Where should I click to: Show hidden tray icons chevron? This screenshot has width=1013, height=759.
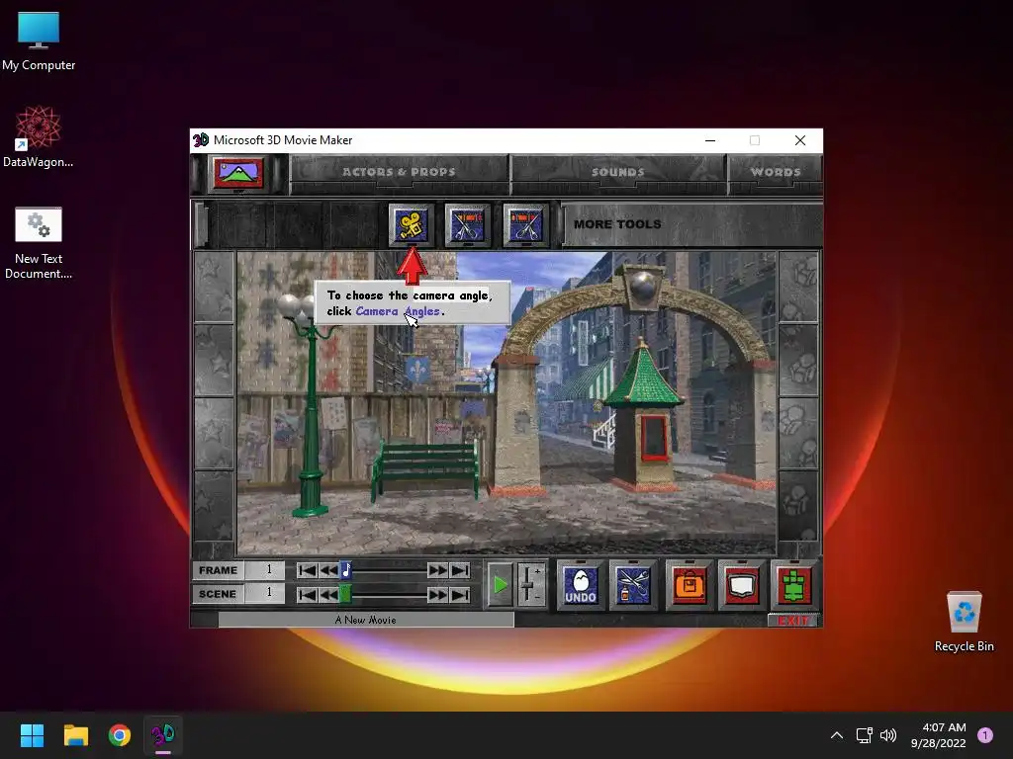click(x=836, y=735)
